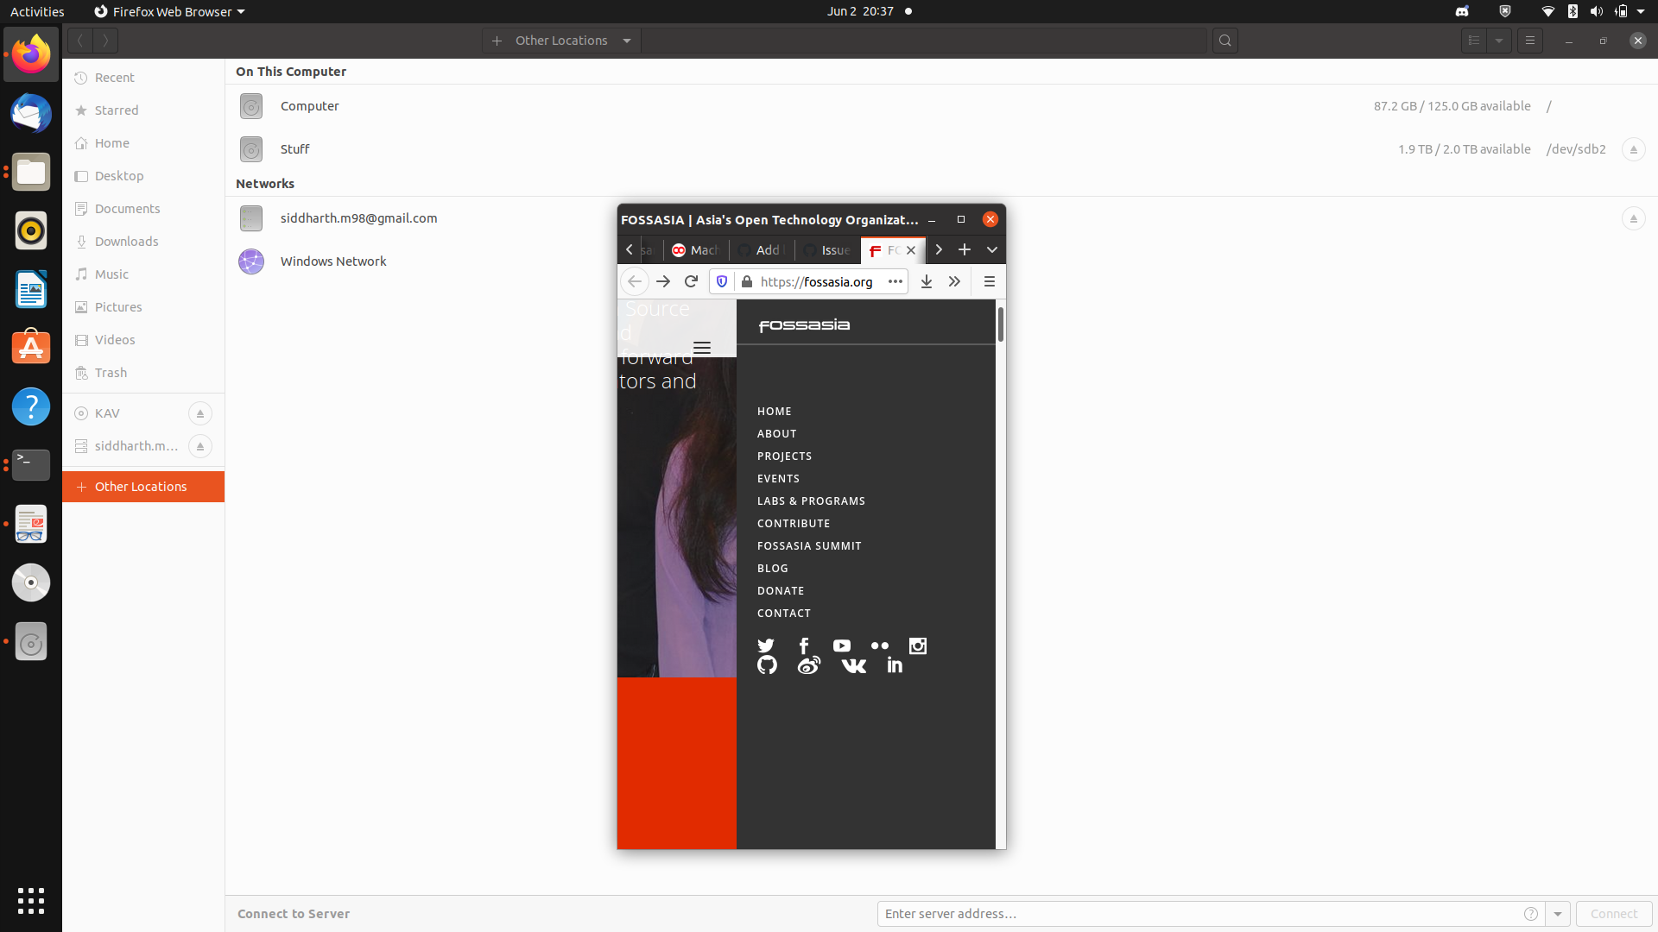Switch to the Mach browser tab
This screenshot has height=932, width=1658.
click(696, 250)
